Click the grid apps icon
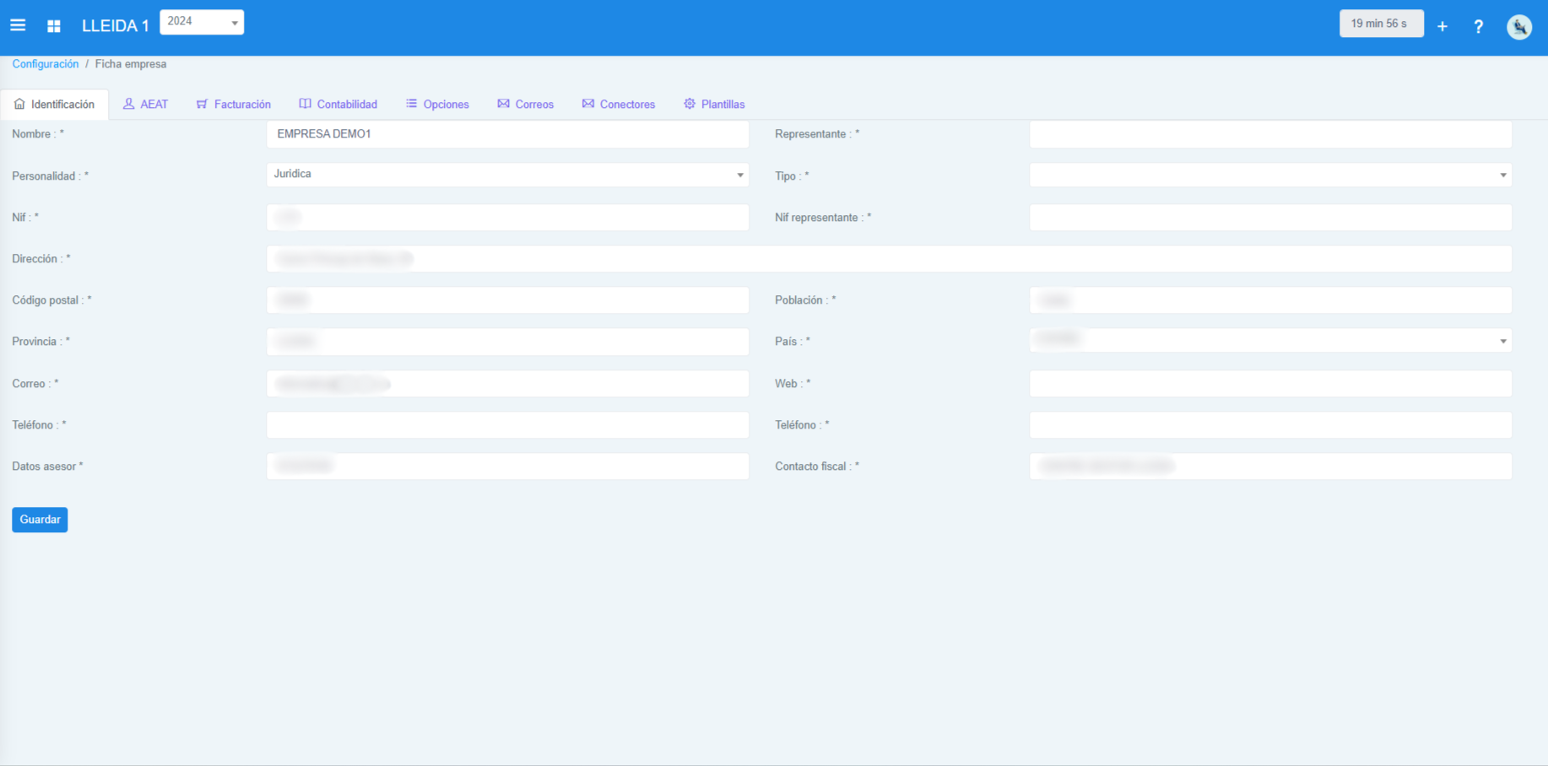Viewport: 1548px width, 766px height. tap(54, 26)
